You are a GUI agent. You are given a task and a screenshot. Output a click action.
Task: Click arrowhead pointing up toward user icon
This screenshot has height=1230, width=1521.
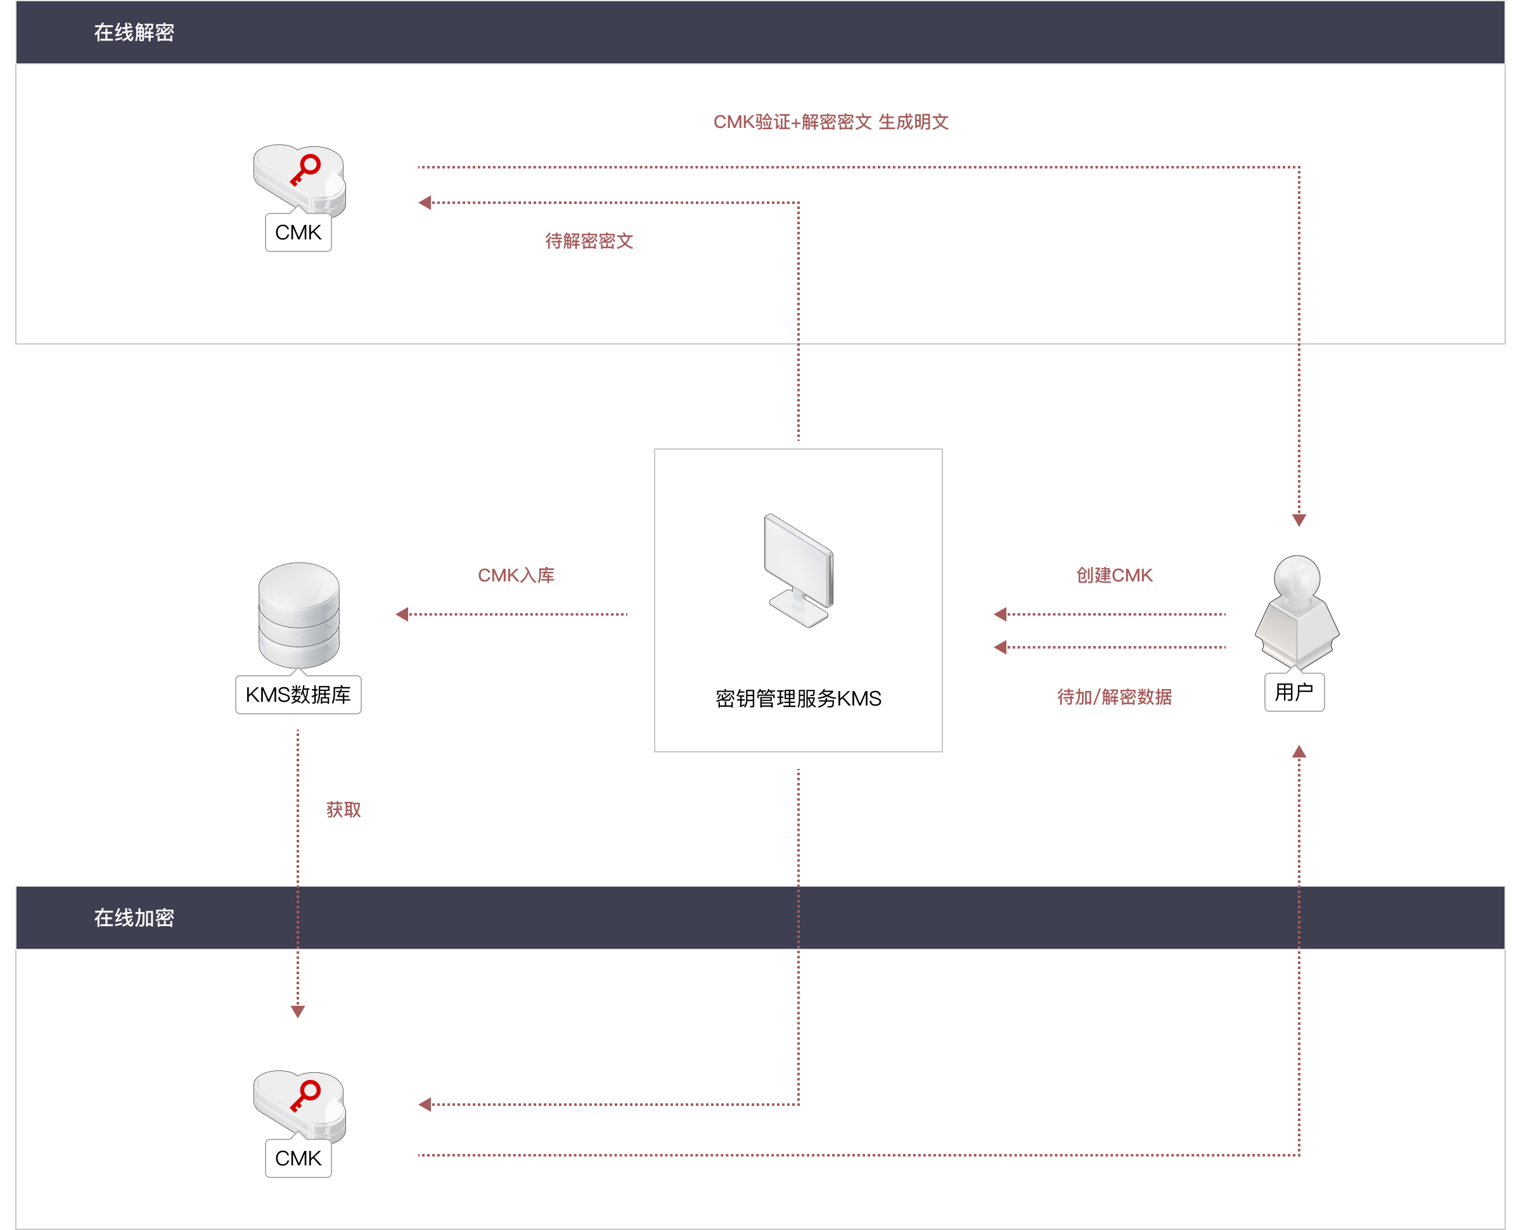point(1299,752)
